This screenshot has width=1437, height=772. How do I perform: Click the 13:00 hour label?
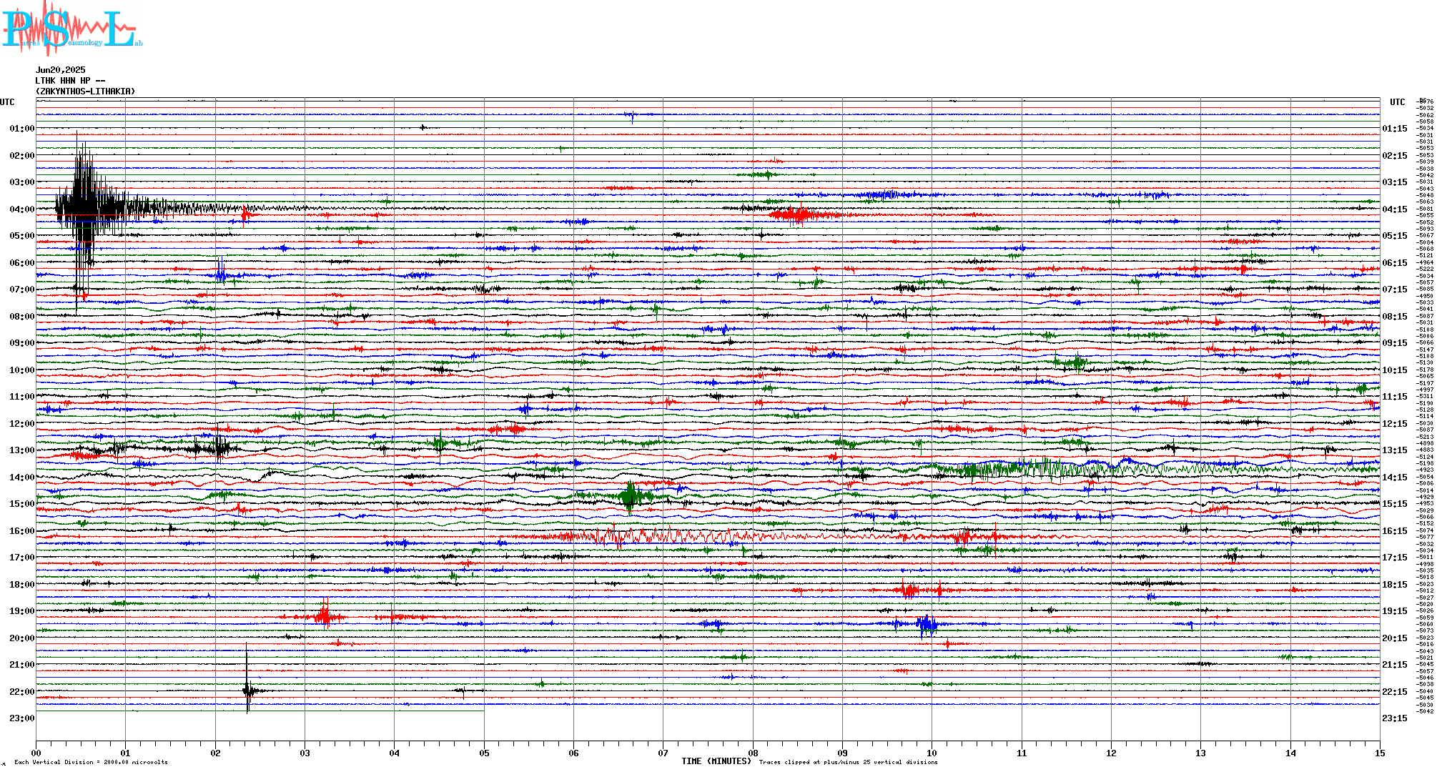click(22, 450)
